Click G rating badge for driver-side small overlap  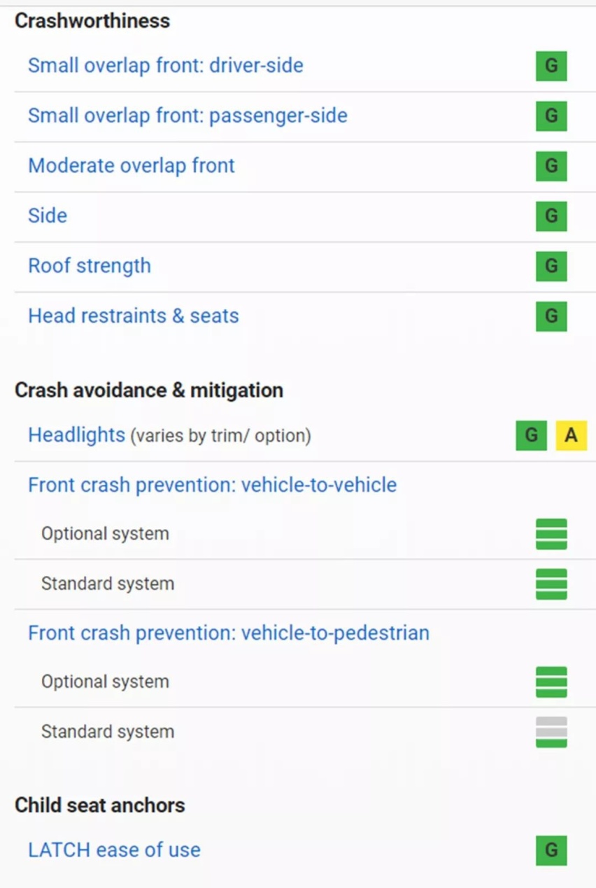551,66
